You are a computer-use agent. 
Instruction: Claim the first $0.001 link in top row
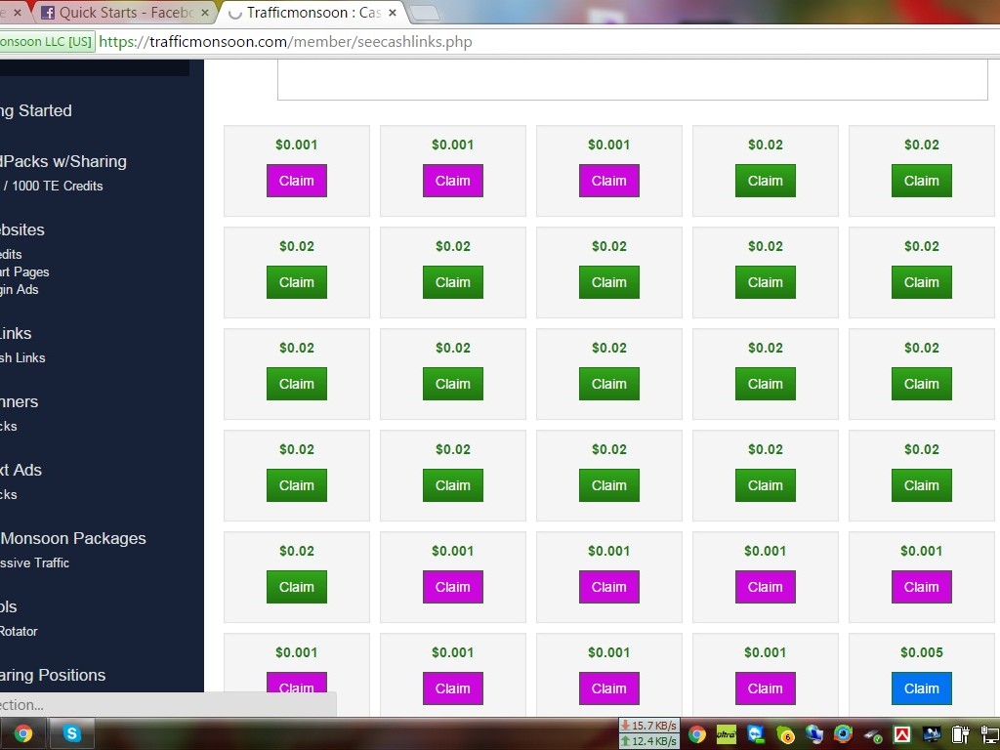tap(297, 181)
